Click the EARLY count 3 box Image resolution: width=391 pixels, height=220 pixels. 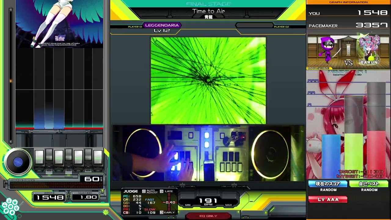point(162,212)
